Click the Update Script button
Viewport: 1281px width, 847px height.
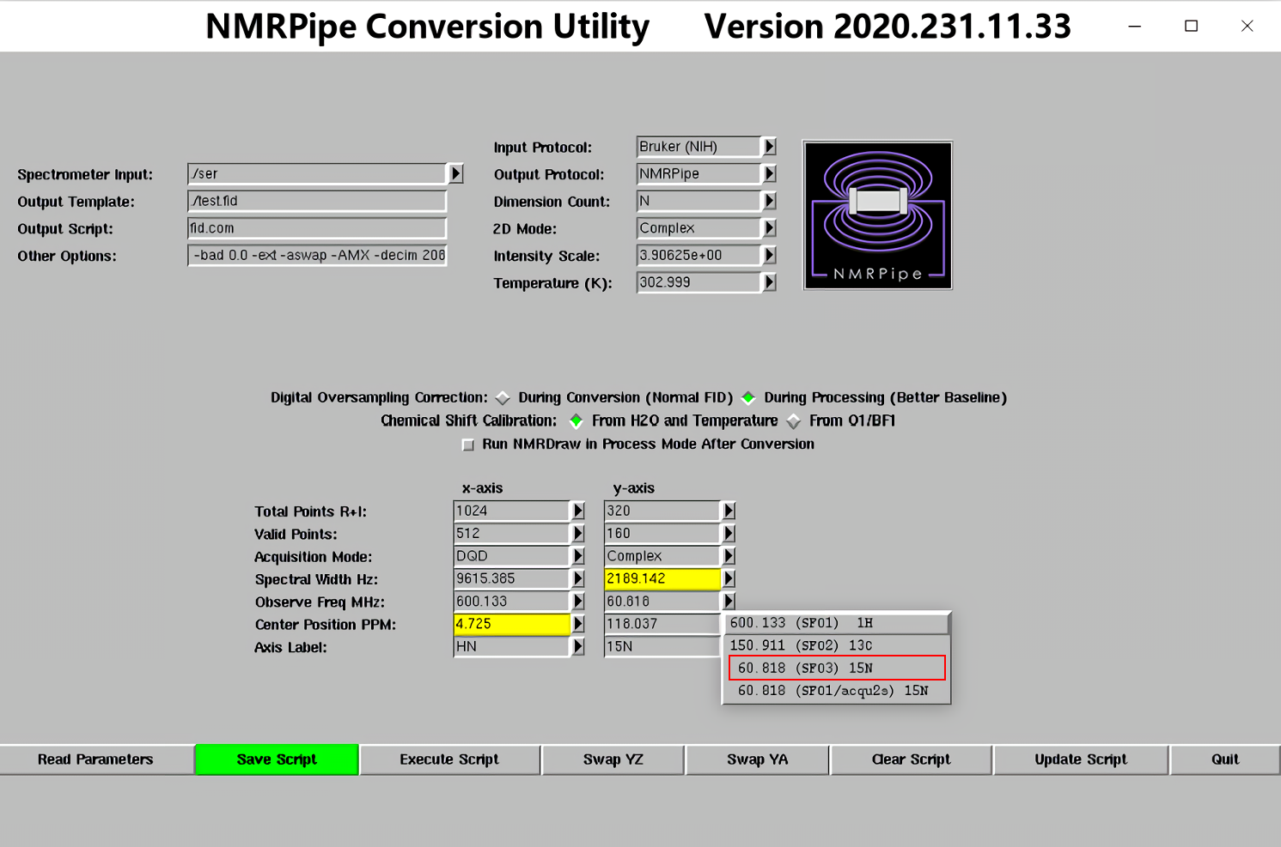click(1081, 759)
